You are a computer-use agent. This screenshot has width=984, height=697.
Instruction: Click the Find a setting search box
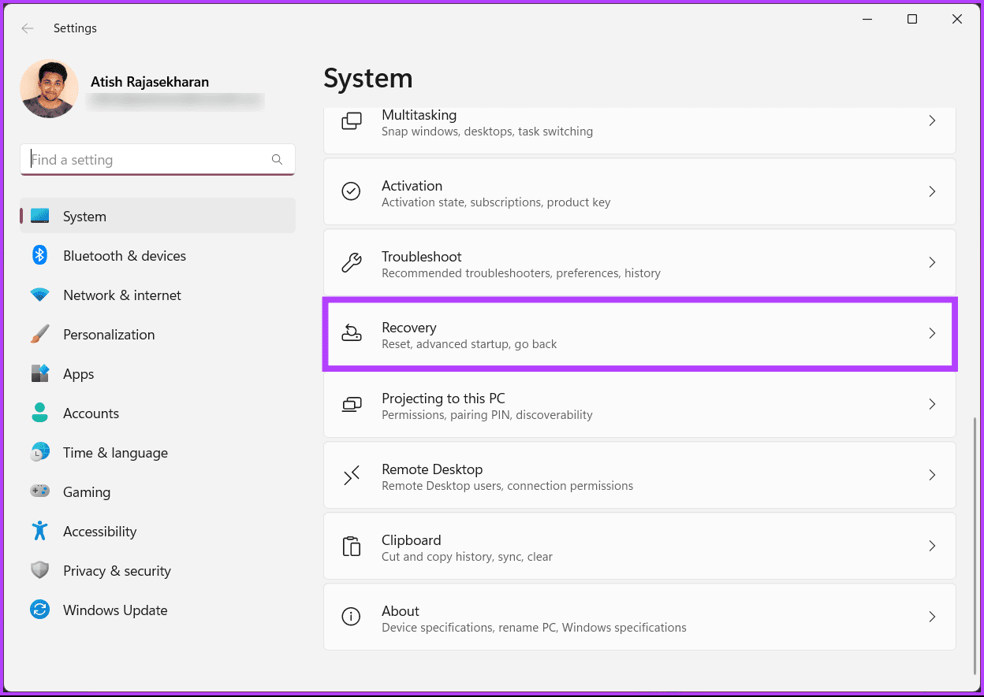tap(148, 160)
